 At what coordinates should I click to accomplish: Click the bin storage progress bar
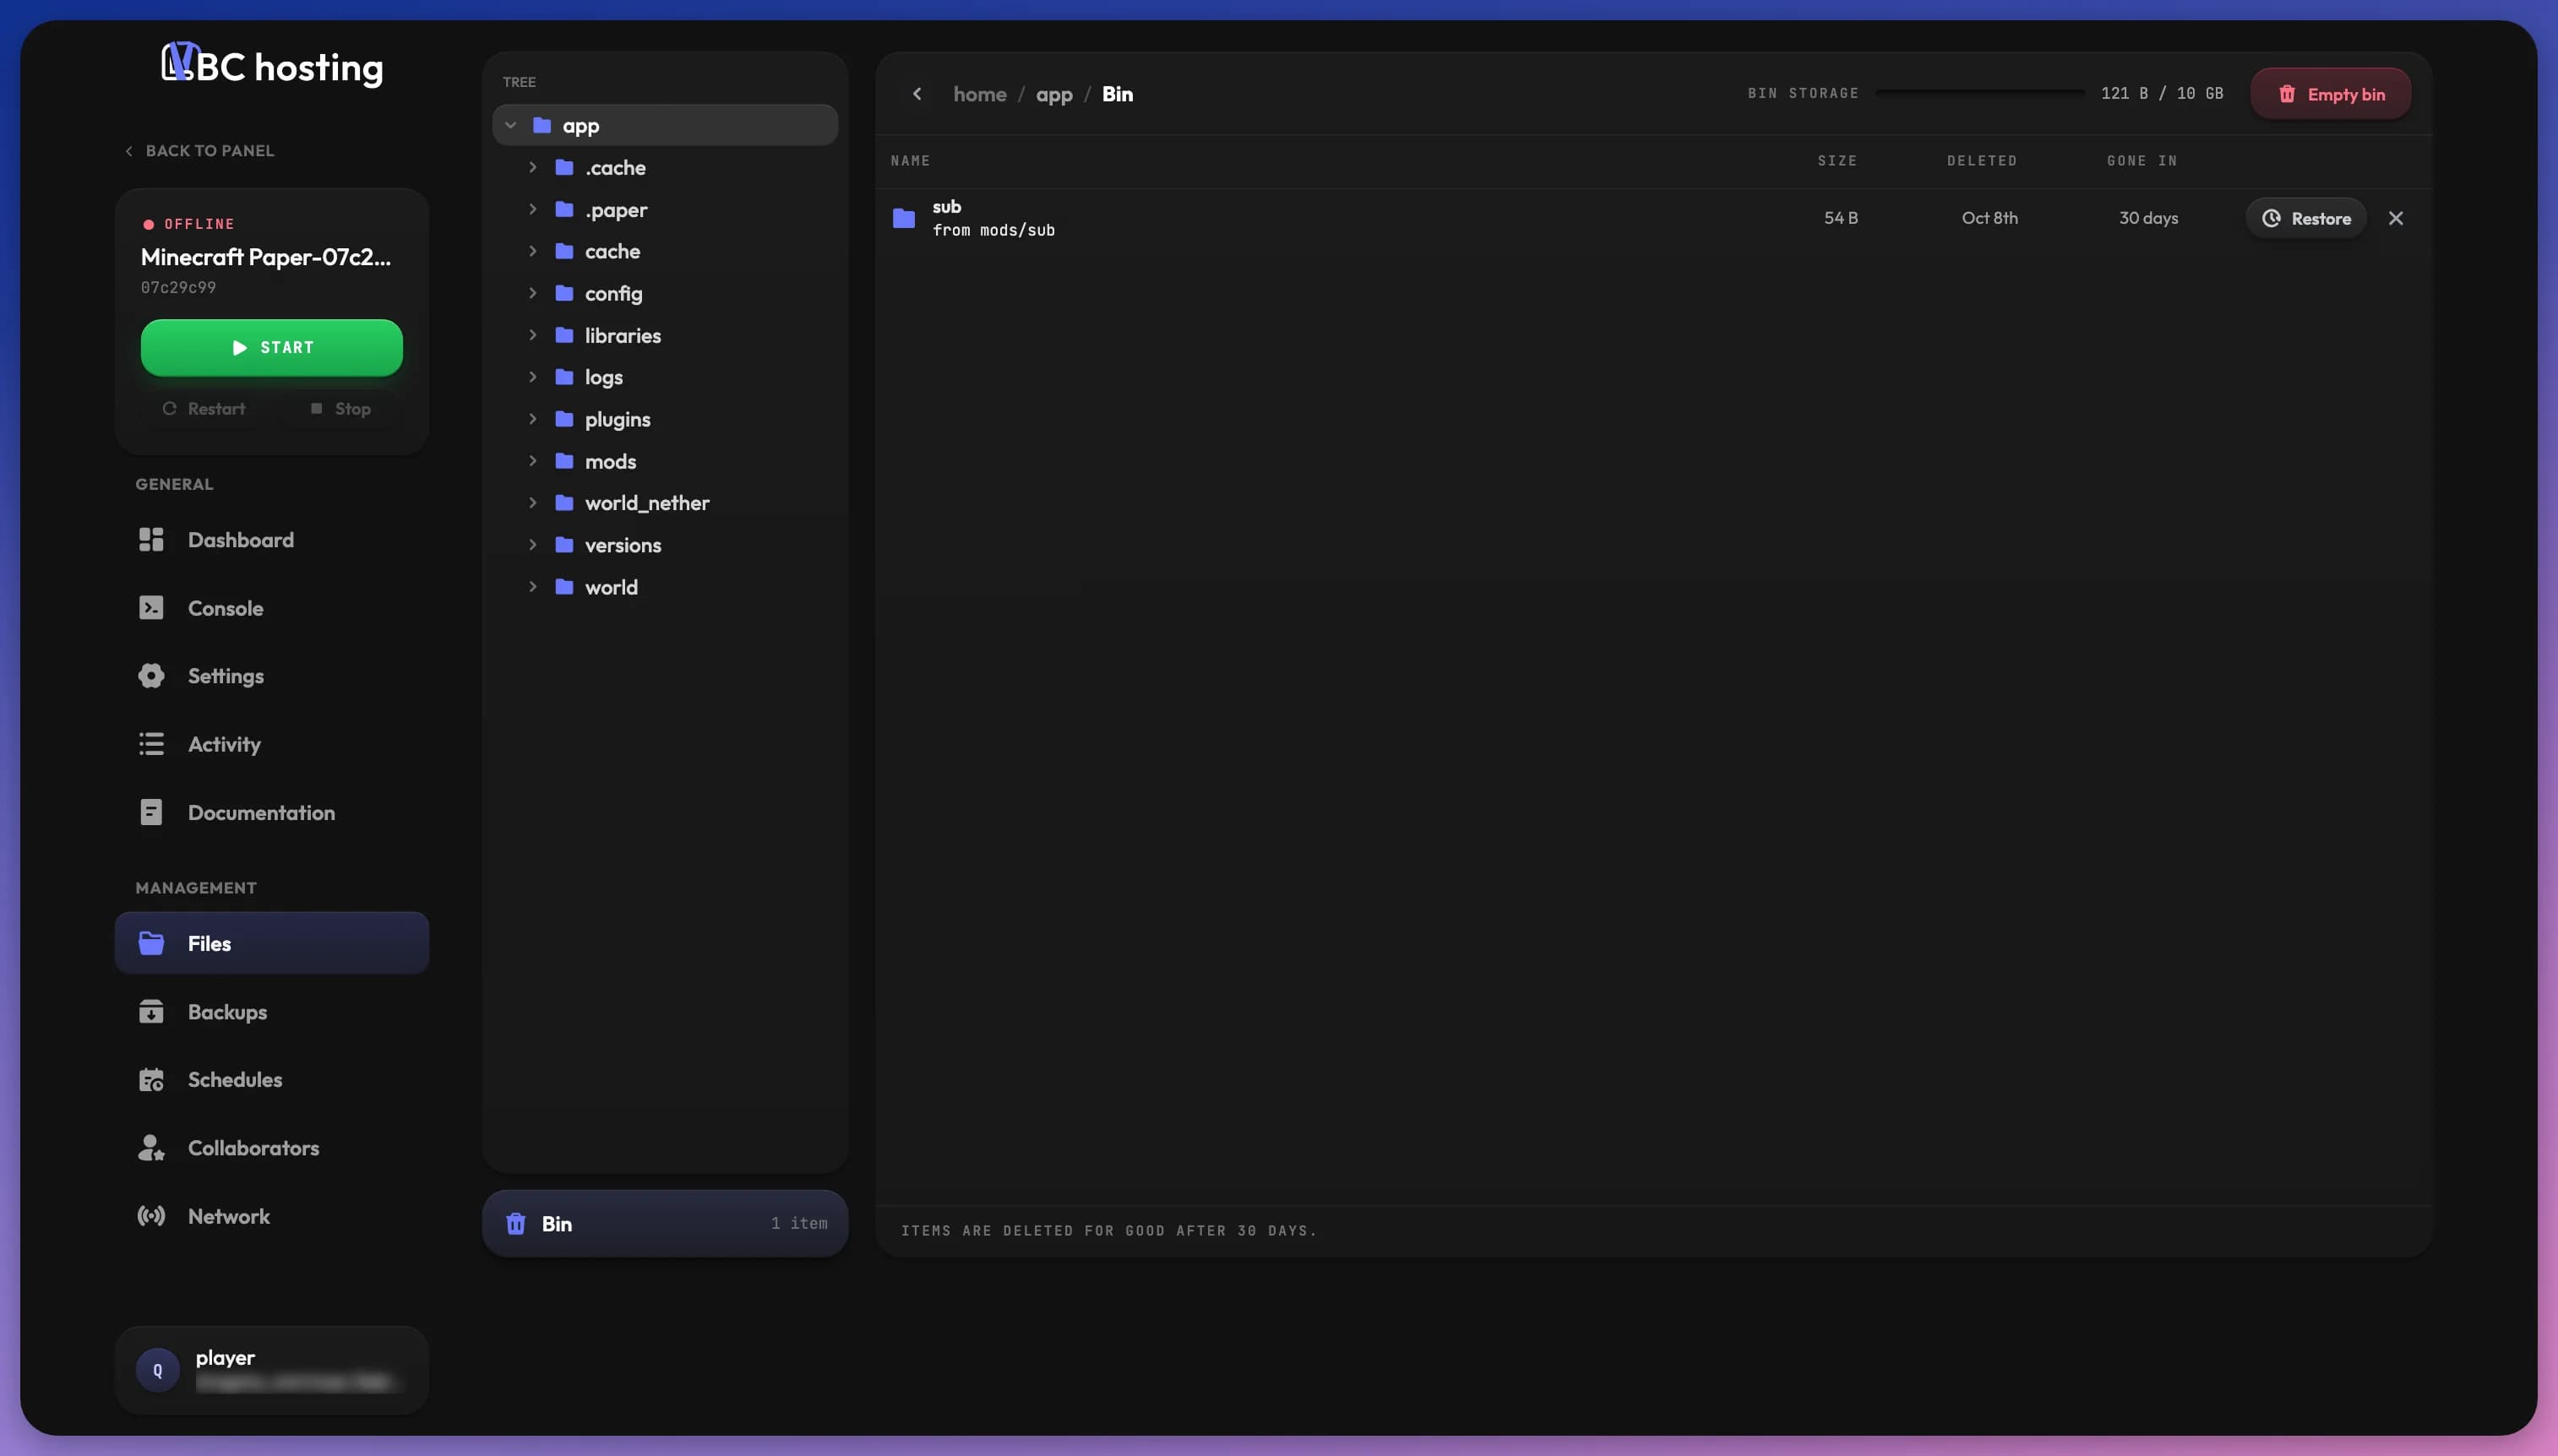tap(1980, 93)
